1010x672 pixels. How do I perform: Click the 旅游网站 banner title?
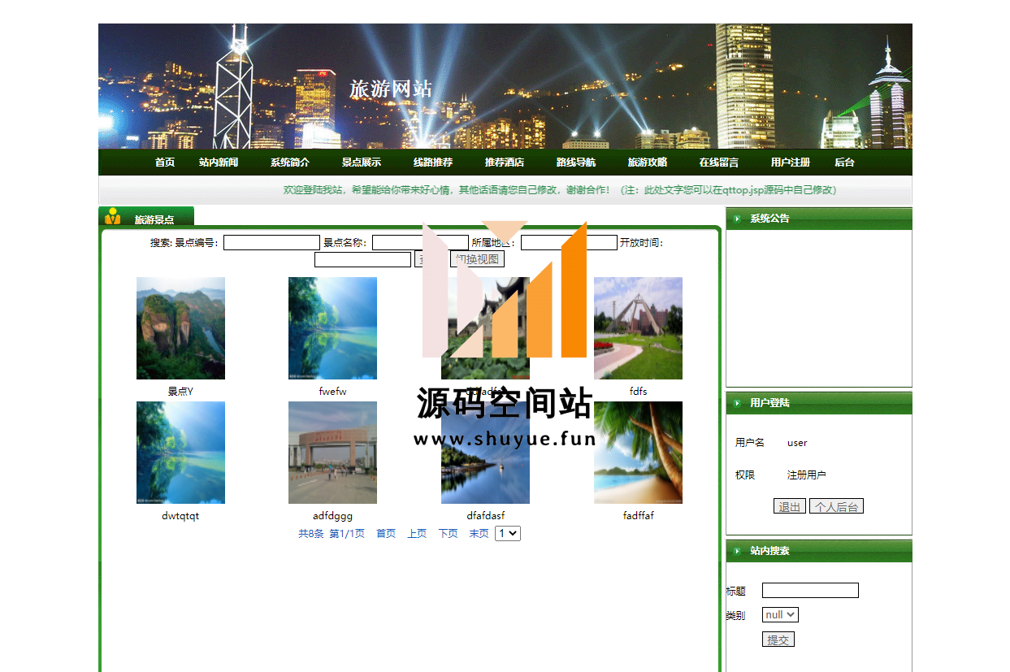[x=391, y=89]
